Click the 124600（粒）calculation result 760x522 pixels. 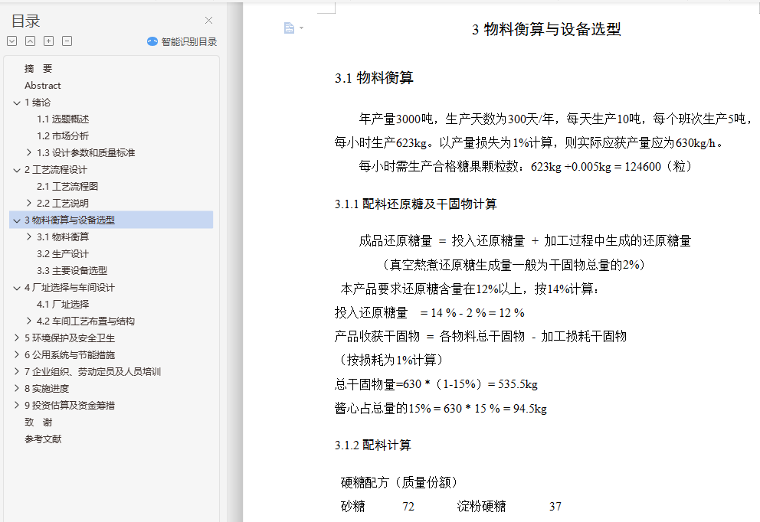click(x=660, y=167)
